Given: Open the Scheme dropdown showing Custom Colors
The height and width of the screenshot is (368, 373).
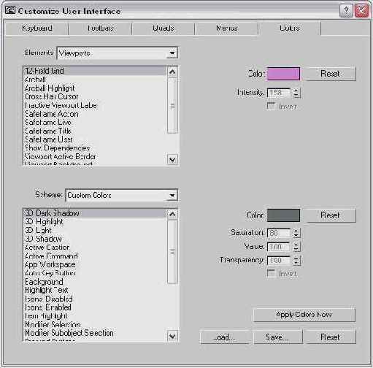Looking at the screenshot, I should point(122,195).
